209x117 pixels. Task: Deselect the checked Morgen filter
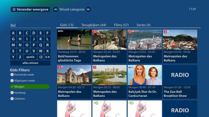[x=30, y=87]
